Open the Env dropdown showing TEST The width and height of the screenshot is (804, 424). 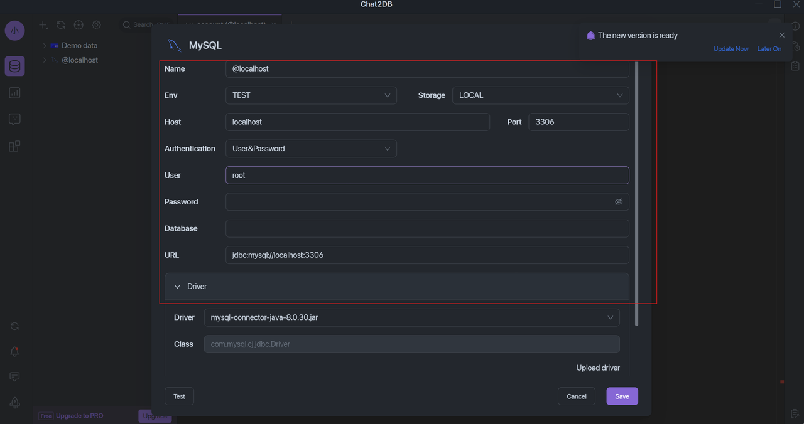311,95
